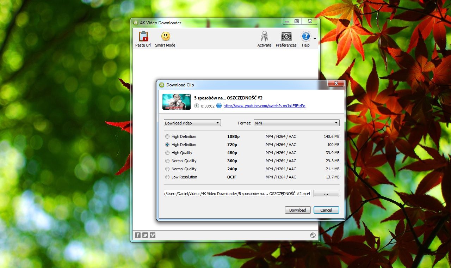Screen dimensions: 451x268
Task: Click the Paste Url toolbar icon
Action: coord(143,36)
